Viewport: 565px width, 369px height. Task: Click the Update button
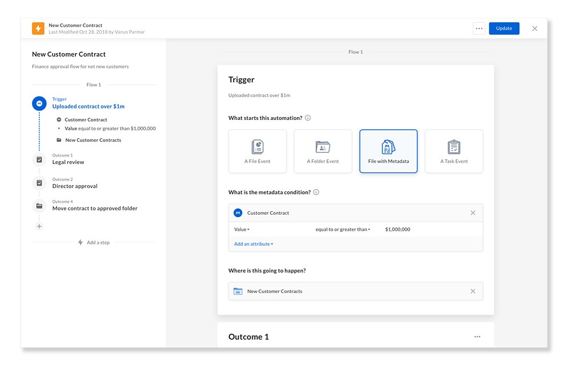click(504, 28)
